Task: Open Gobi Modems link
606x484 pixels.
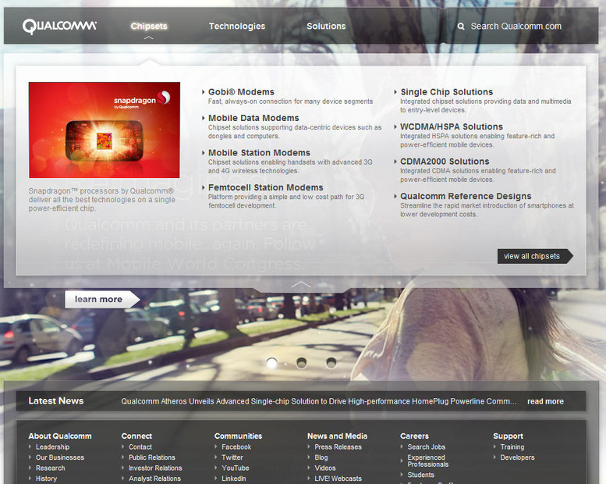Action: tap(241, 92)
